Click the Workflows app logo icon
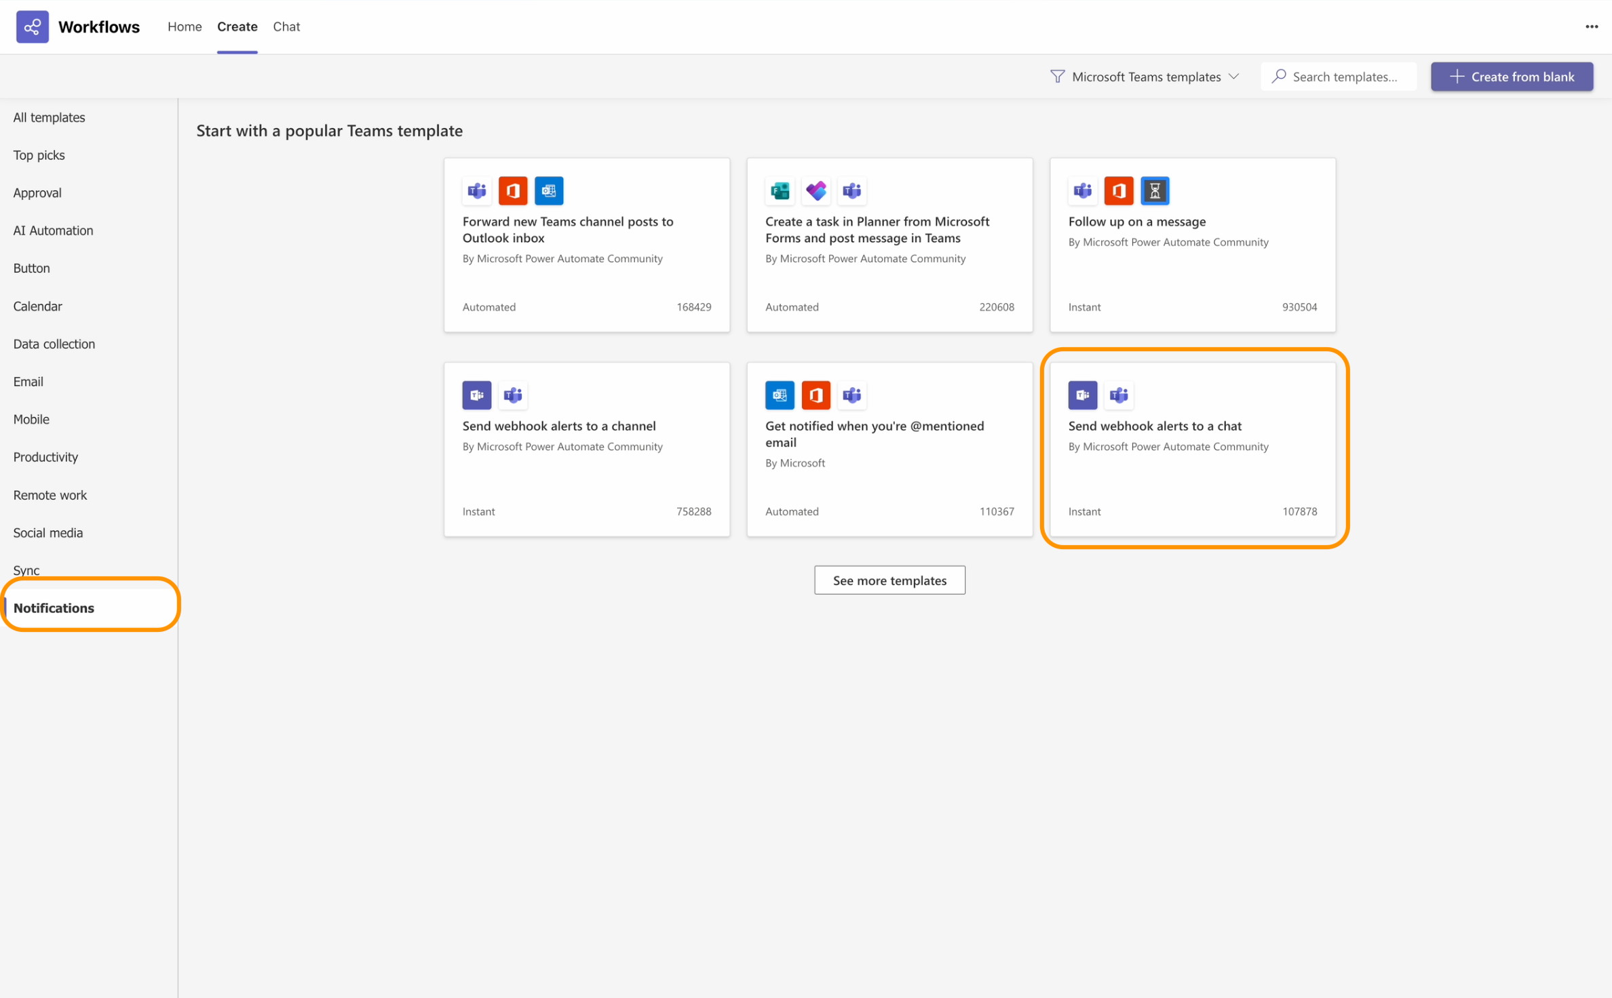Viewport: 1612px width, 998px height. 32,26
